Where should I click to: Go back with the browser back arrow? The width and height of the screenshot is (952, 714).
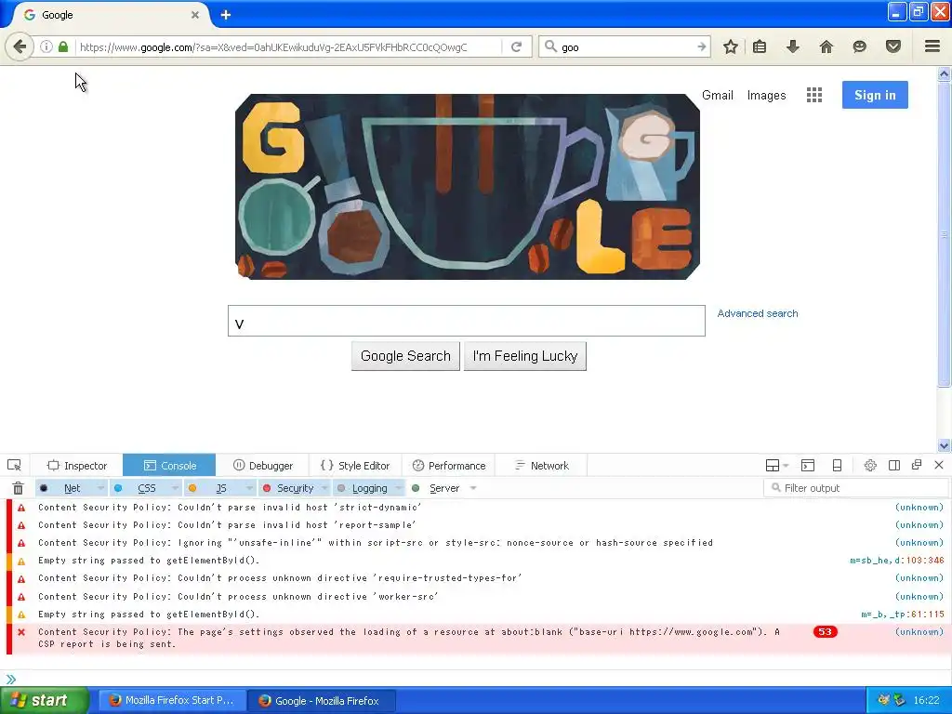tap(20, 46)
